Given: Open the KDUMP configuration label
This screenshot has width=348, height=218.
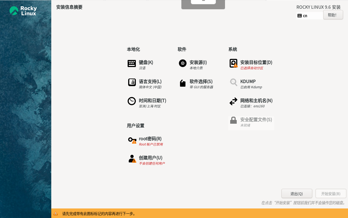Looking at the screenshot, I should tap(248, 81).
